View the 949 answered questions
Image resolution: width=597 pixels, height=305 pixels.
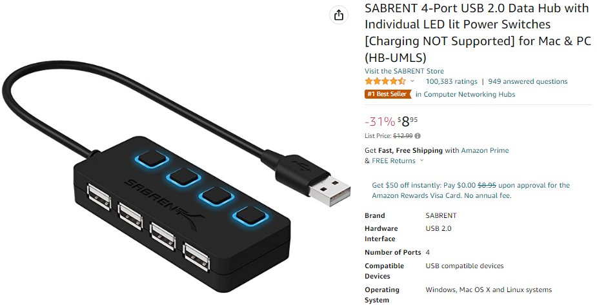click(528, 81)
